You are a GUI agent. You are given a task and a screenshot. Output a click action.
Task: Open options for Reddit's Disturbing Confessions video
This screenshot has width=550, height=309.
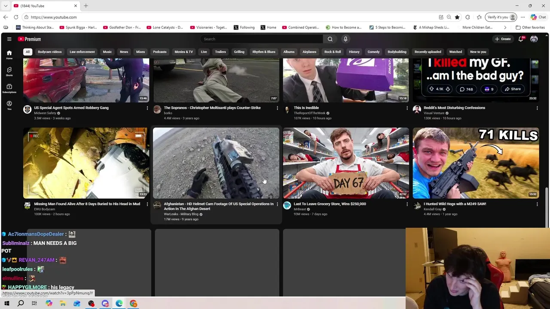(537, 108)
